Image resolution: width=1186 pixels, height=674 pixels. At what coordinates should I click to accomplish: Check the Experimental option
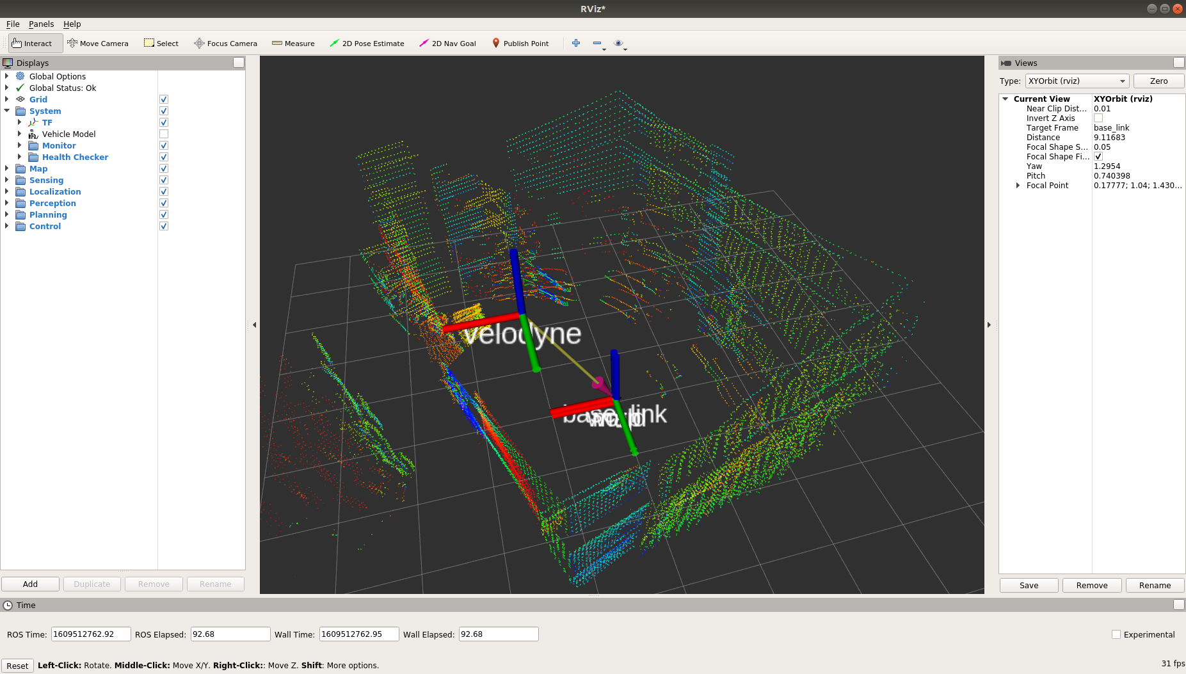tap(1116, 634)
